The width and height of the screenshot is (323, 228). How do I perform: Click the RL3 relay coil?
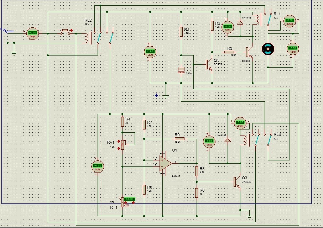pos(244,140)
